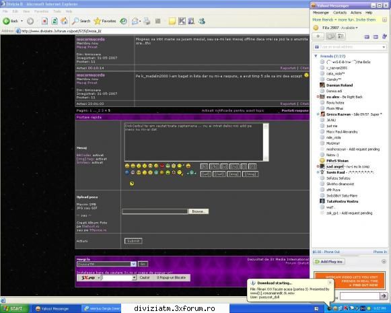This screenshot has height=313, width=391.
Task: Click into the quick reply message textarea
Action: click(x=194, y=141)
